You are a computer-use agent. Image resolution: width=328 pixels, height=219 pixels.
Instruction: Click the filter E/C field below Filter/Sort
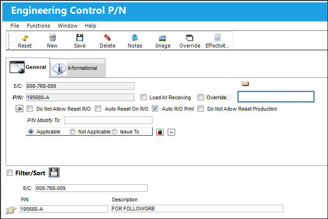pyautogui.click(x=92, y=188)
